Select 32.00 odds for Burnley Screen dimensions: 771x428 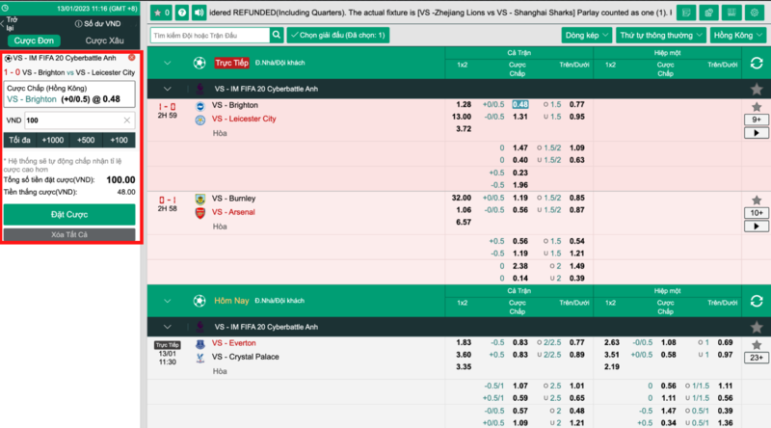(x=462, y=198)
